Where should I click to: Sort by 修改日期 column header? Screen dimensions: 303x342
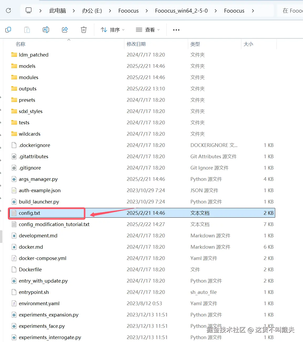click(x=136, y=44)
